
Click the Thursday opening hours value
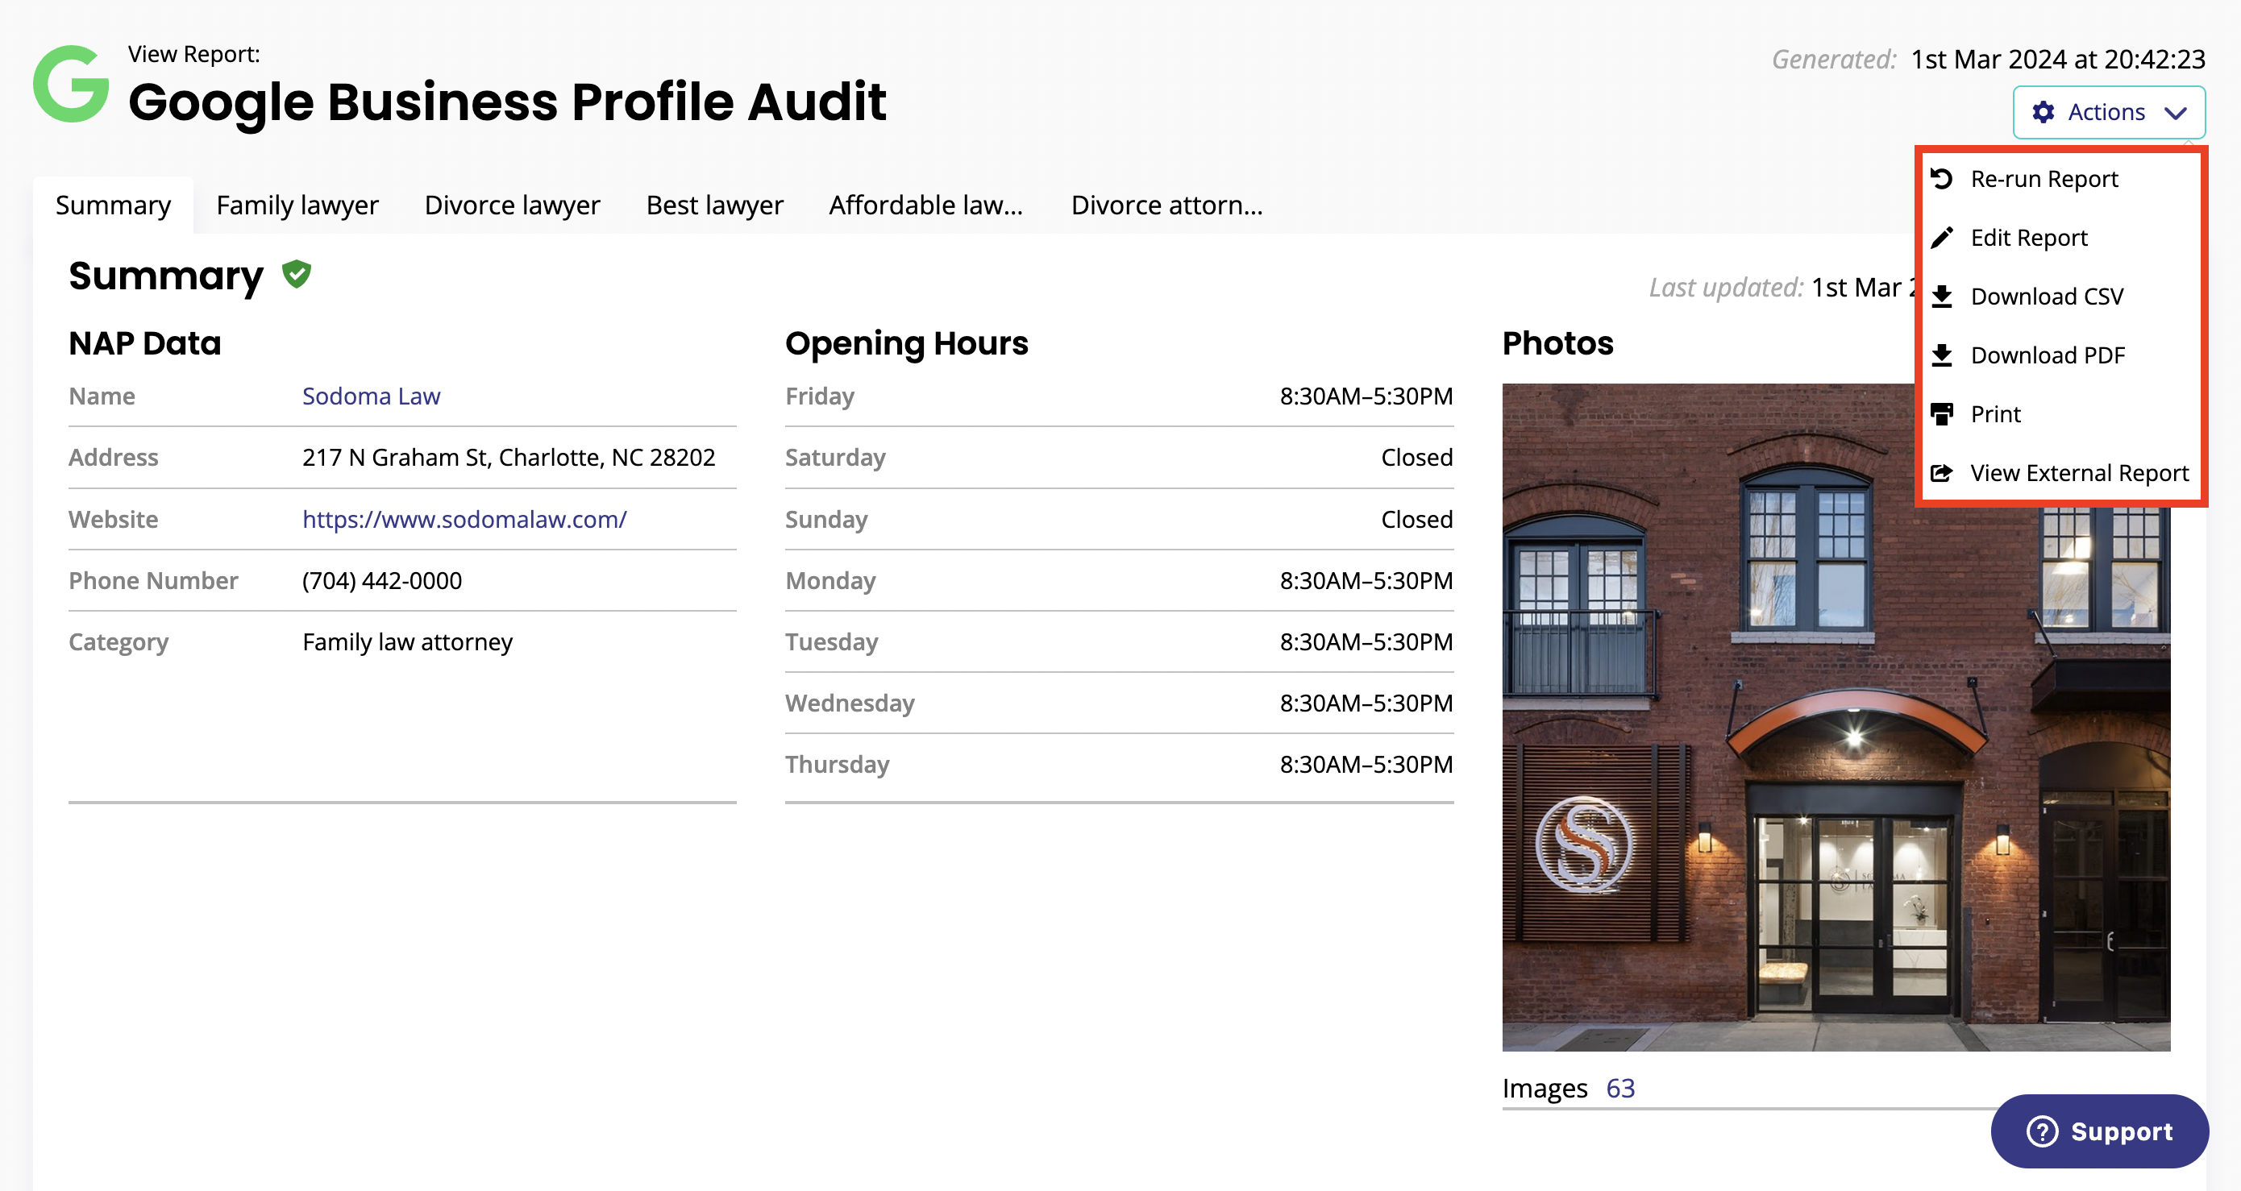click(1366, 765)
